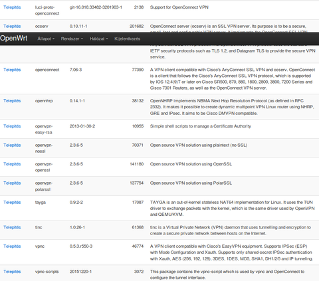Click version 0.14.1-1

tap(77, 101)
